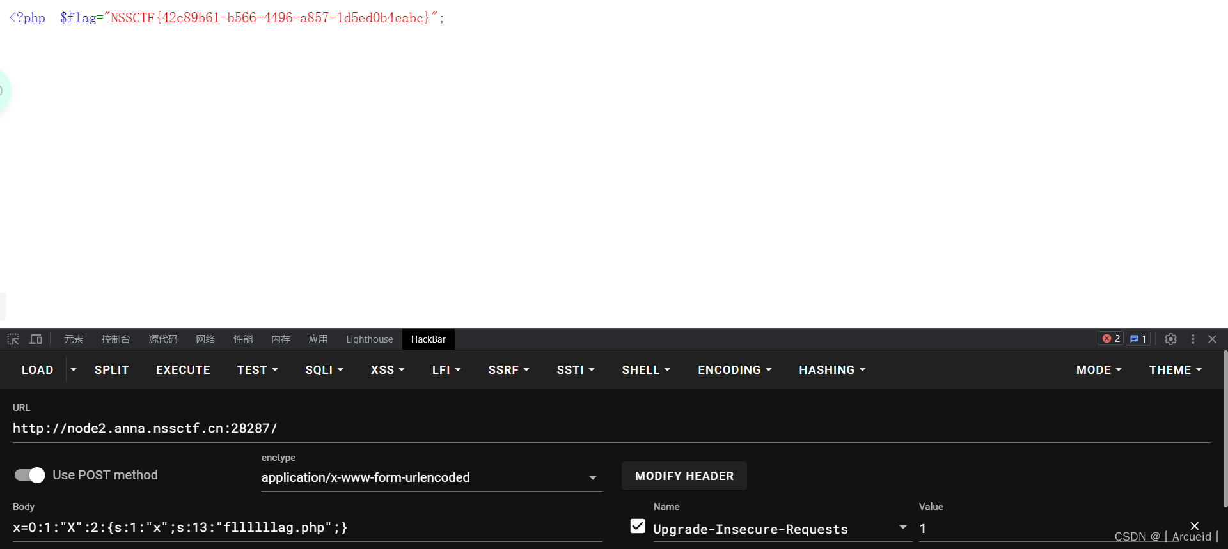Click the header Value field containing 1
Screen dimensions: 1228x549
click(x=1049, y=529)
